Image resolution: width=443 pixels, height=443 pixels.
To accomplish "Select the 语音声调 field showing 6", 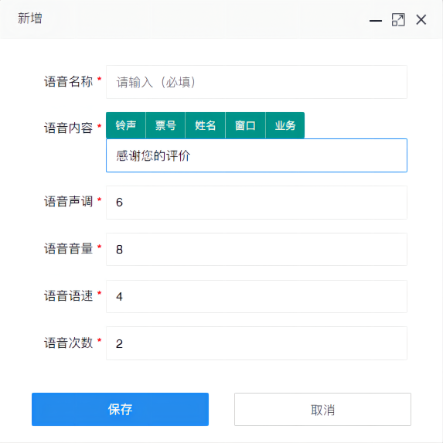I will (x=257, y=203).
